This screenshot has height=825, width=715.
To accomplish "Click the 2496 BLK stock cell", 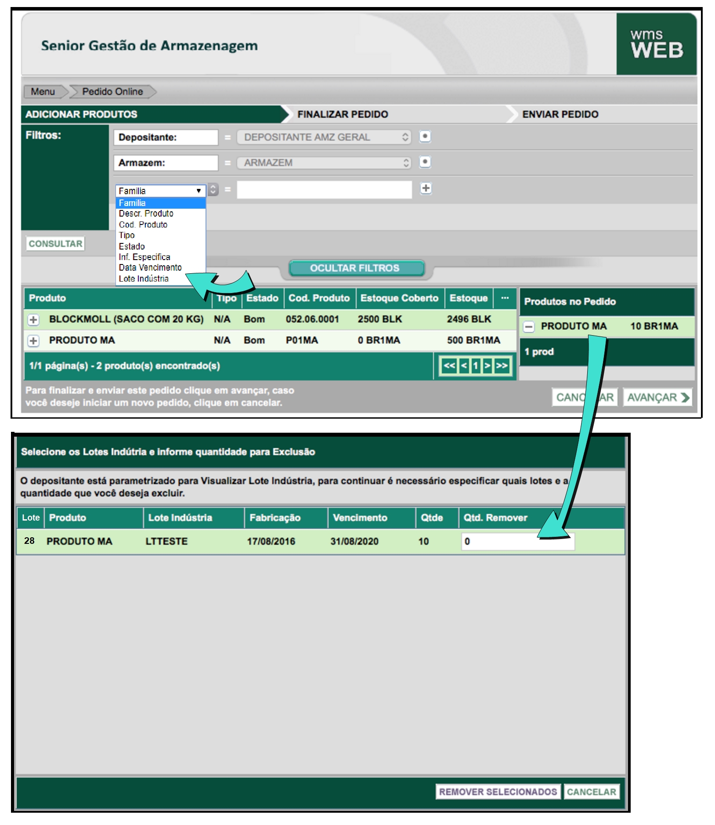I will (x=469, y=319).
